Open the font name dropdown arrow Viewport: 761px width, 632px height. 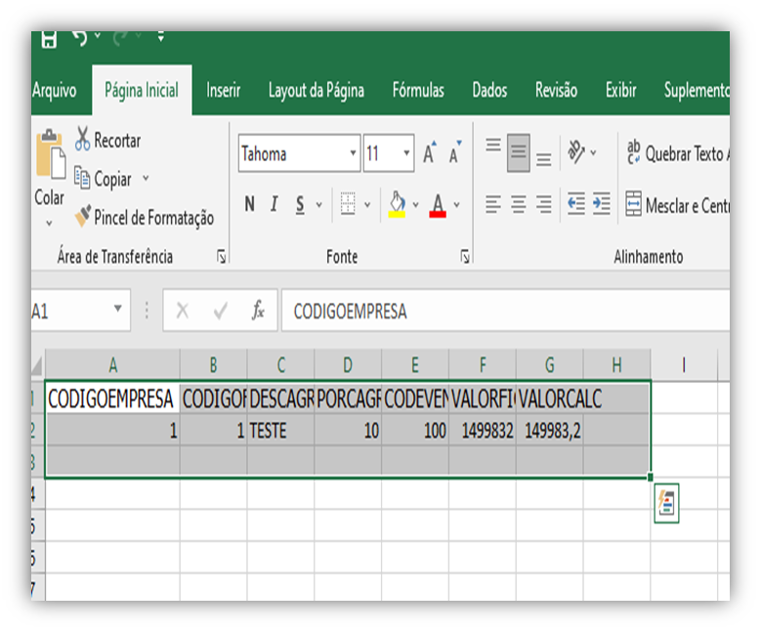click(x=354, y=153)
